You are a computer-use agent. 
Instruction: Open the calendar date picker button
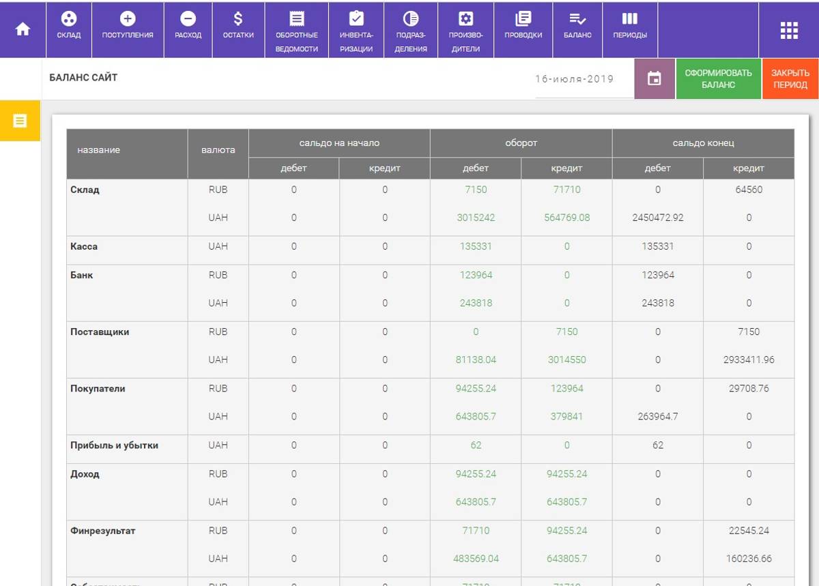click(655, 79)
